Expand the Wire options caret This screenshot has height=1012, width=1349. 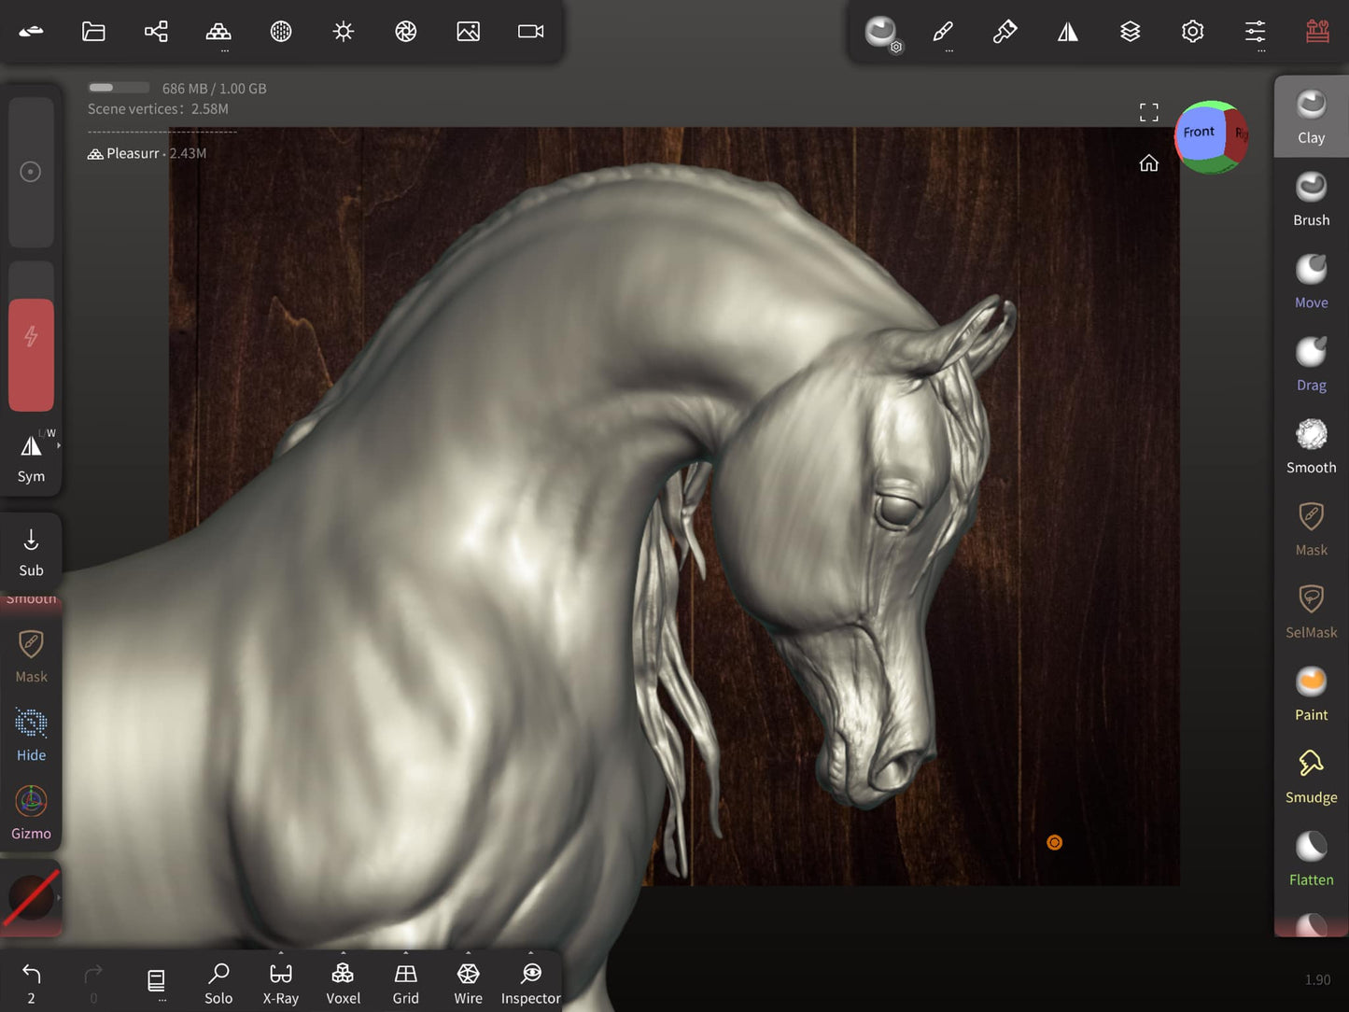[469, 953]
